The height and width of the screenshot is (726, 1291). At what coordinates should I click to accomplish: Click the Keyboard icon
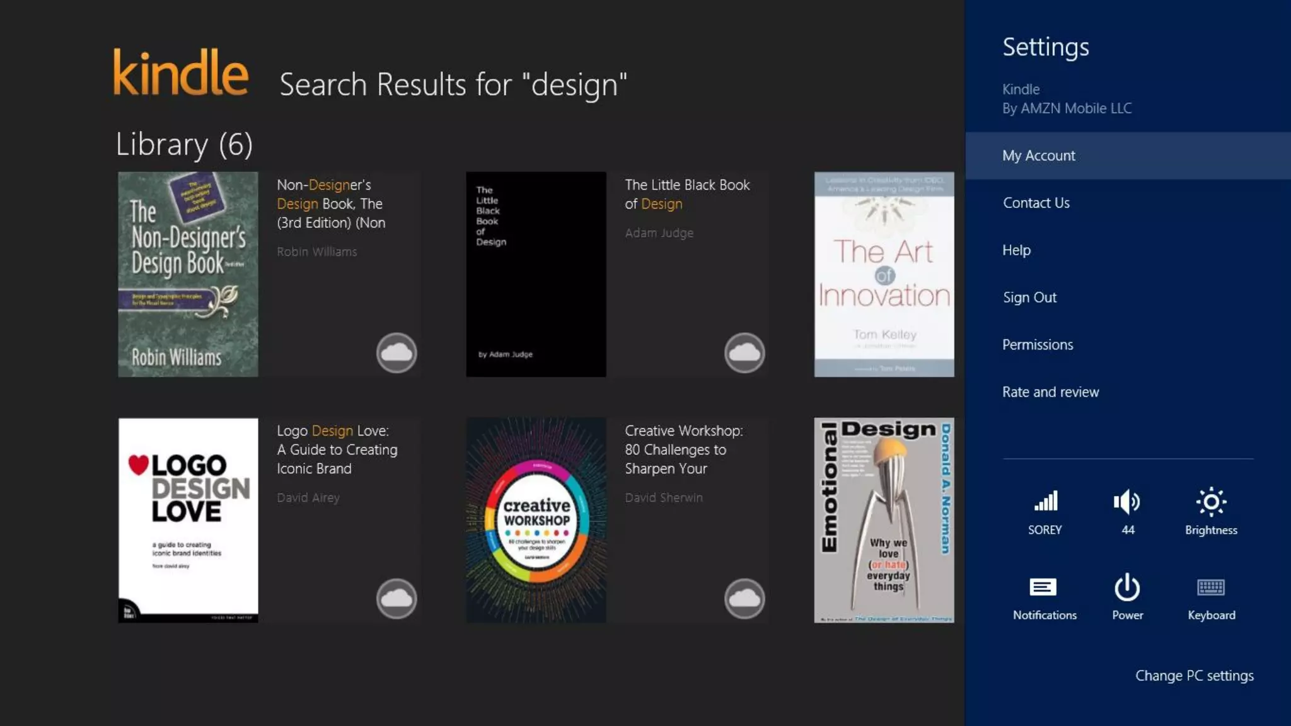tap(1211, 587)
